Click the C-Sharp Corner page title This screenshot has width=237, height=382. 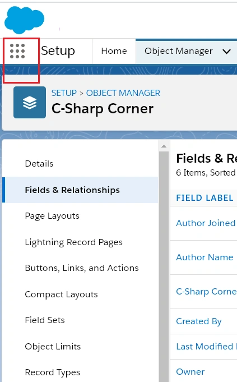click(x=103, y=109)
